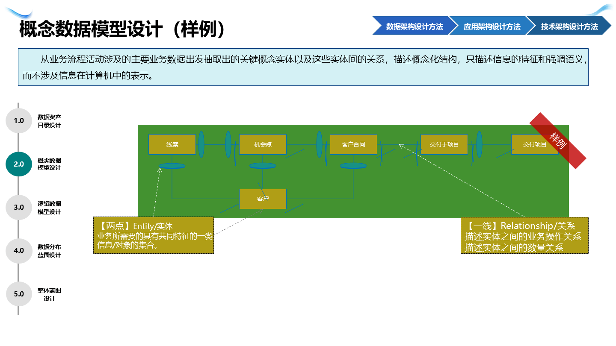Select step circle 3.0

tap(19, 207)
